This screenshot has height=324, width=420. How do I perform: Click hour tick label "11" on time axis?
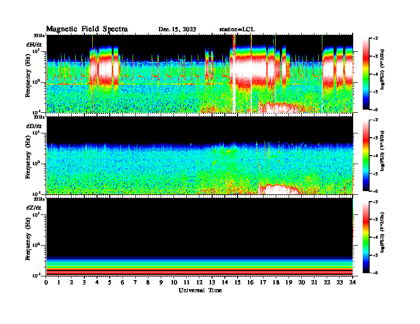point(187,282)
